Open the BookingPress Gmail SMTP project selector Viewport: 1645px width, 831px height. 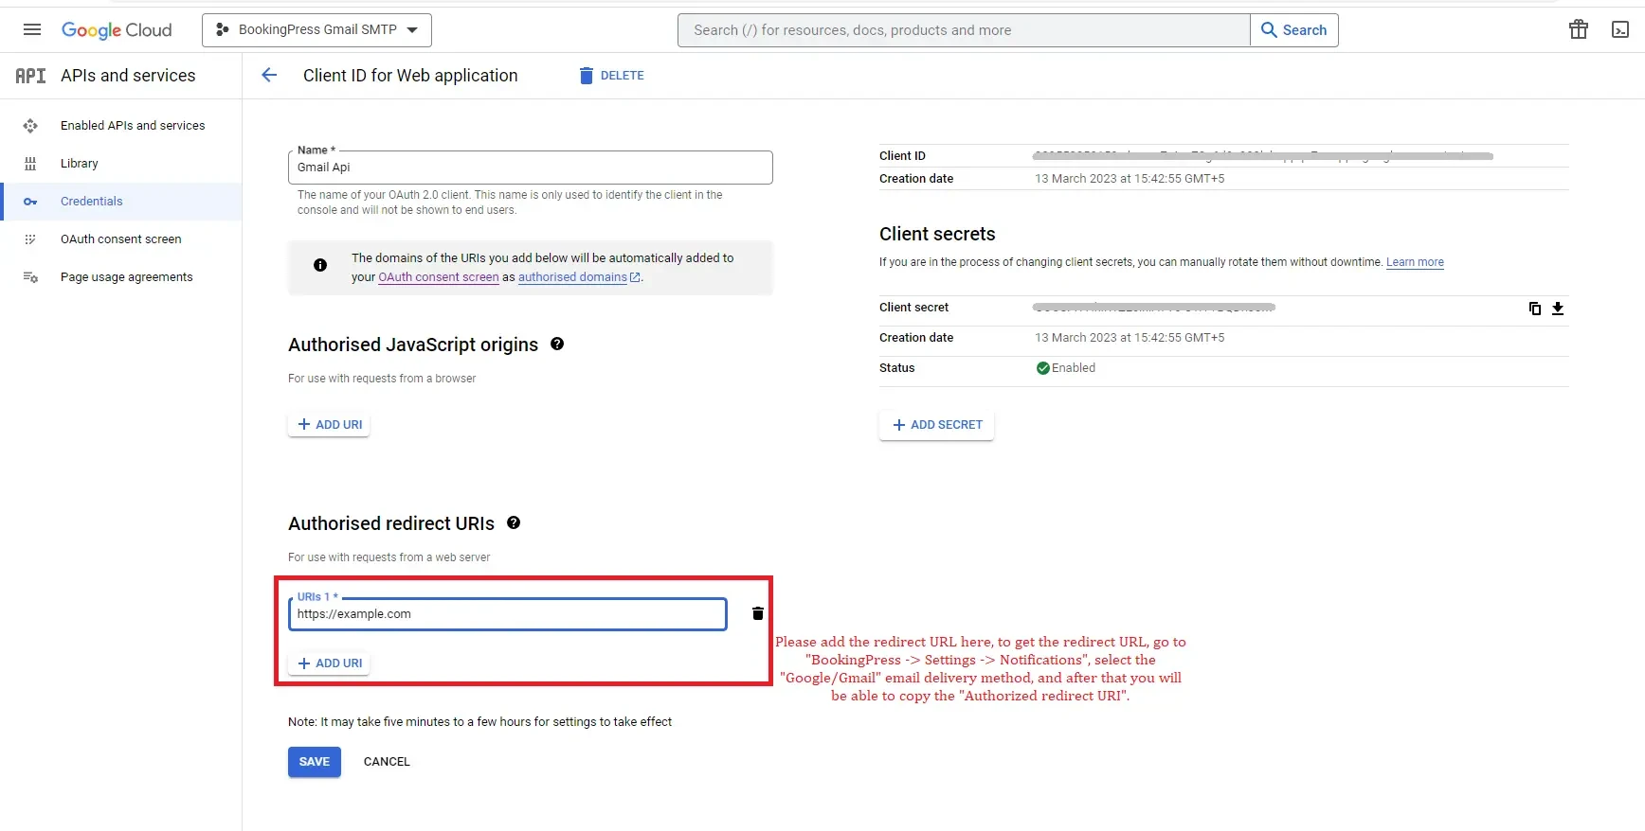click(x=316, y=30)
